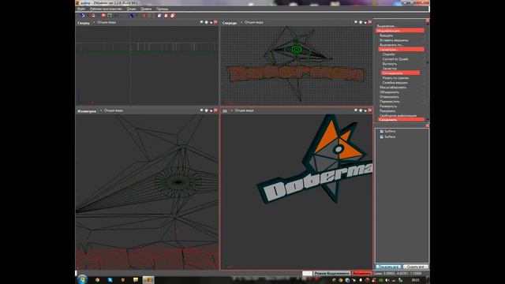Viewport: 505px width, 284px height.
Task: Click the red sphere toolbar icon
Action: 103,16
